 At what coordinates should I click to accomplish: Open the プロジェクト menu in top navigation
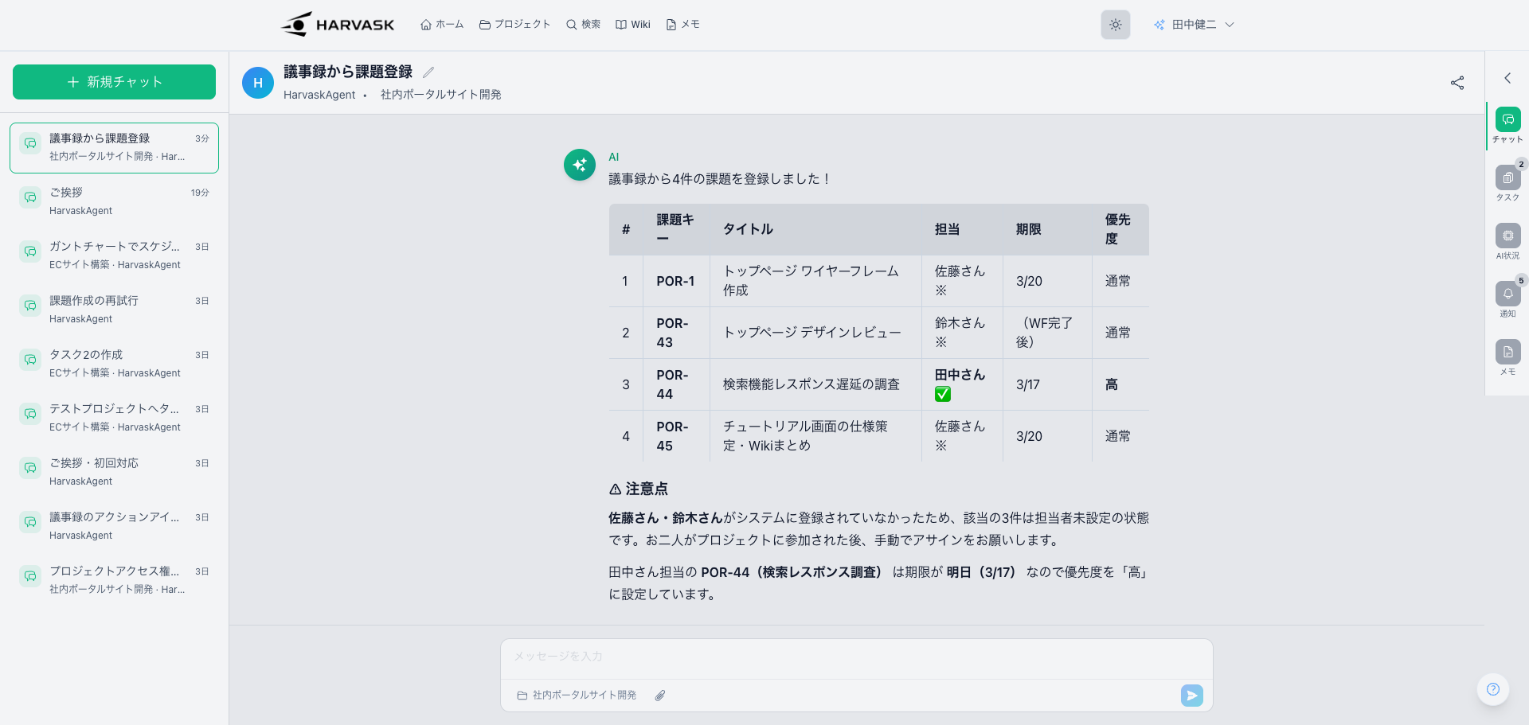pyautogui.click(x=514, y=25)
